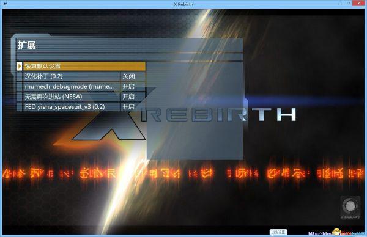Click the 扩展 panel header
Image resolution: width=367 pixels, height=237 pixels.
27,45
